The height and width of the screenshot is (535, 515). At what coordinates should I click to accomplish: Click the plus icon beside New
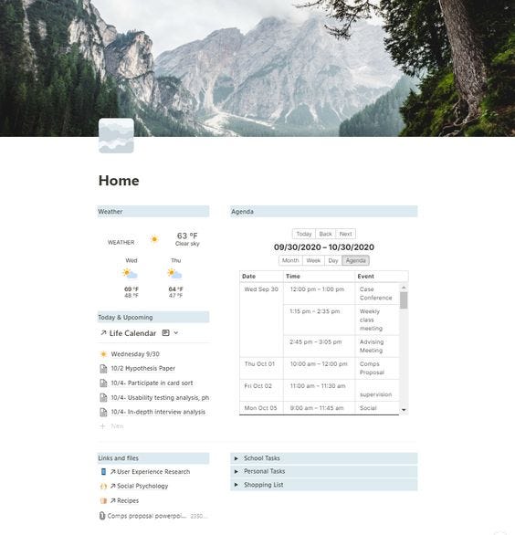[102, 426]
